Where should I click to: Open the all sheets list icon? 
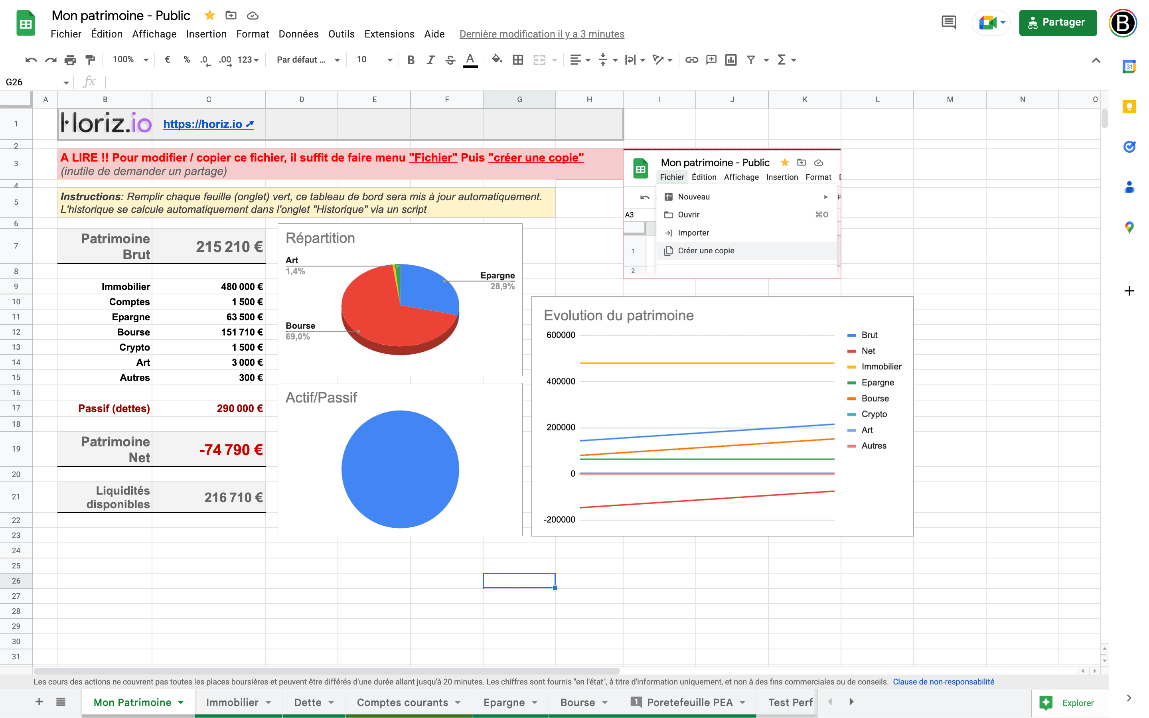[60, 702]
